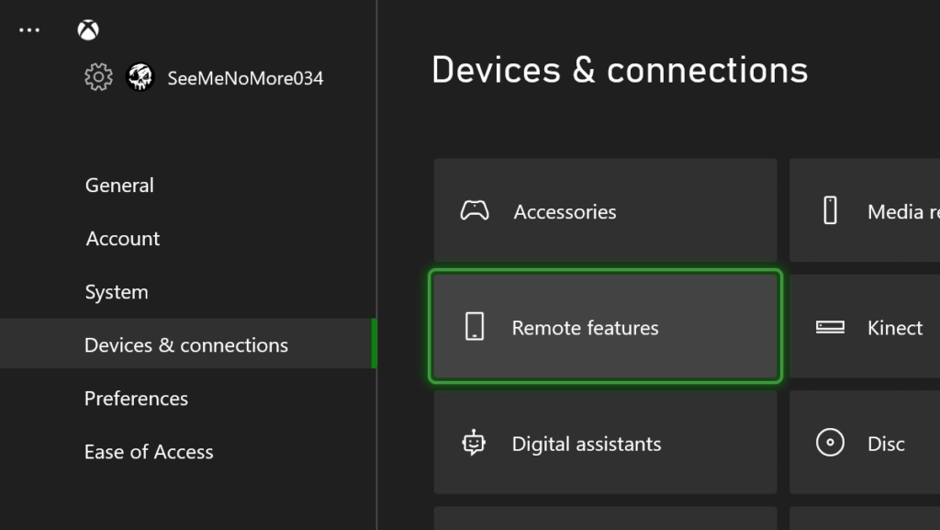Switch to the Account settings section
Image resolution: width=940 pixels, height=530 pixels.
[122, 238]
